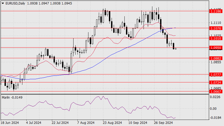Click the 23 Aug 2024 date label

[112, 123]
